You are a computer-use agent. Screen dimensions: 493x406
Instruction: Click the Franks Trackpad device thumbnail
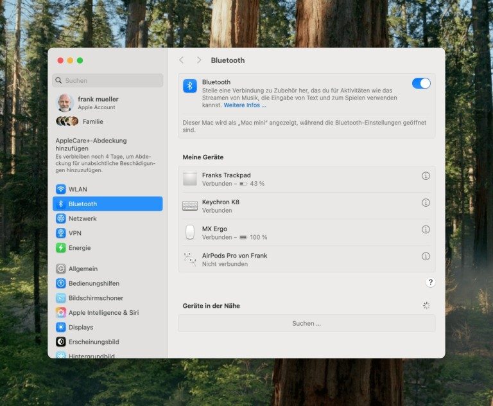point(190,179)
